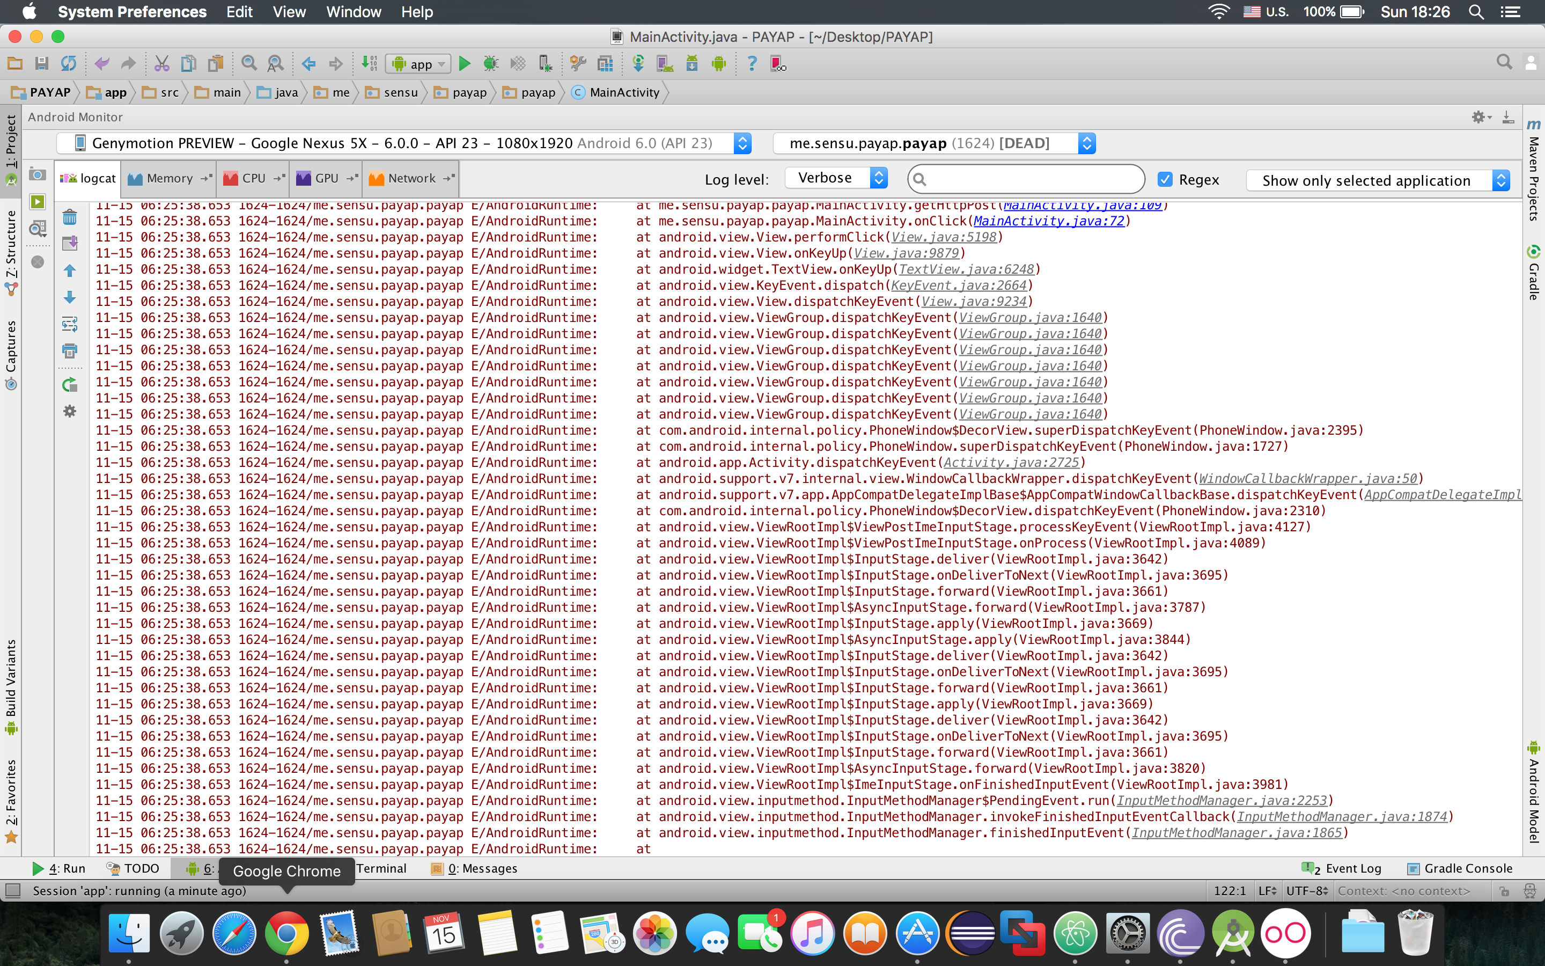
Task: Open the SDK Manager download icon
Action: (691, 63)
